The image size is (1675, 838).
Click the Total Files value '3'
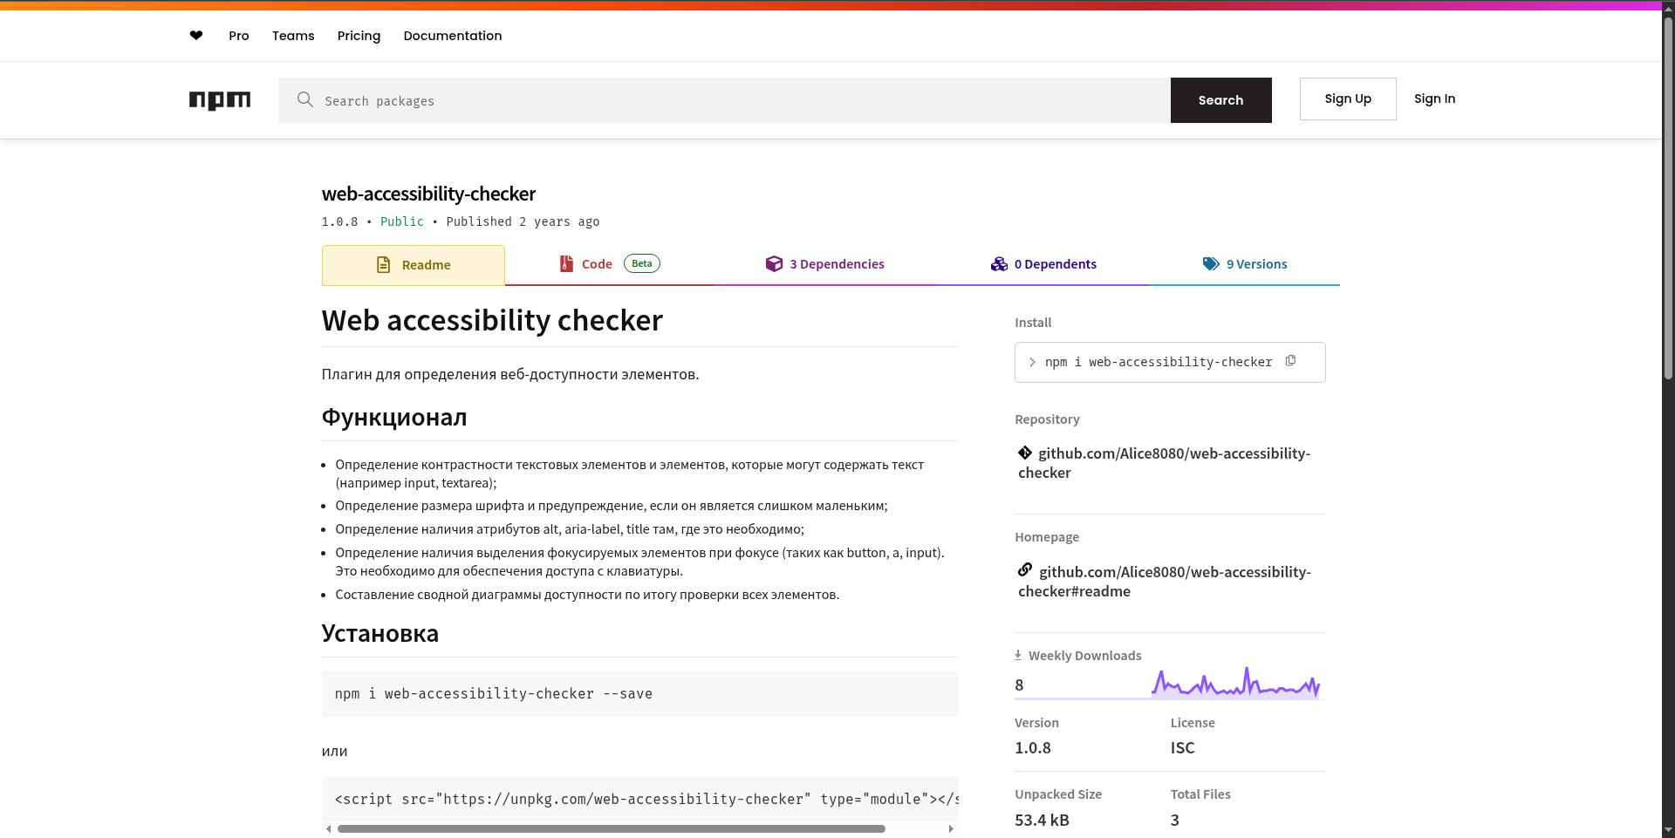pyautogui.click(x=1175, y=820)
